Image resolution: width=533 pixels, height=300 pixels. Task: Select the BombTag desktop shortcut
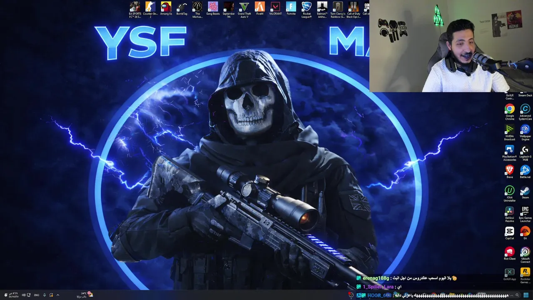click(182, 8)
